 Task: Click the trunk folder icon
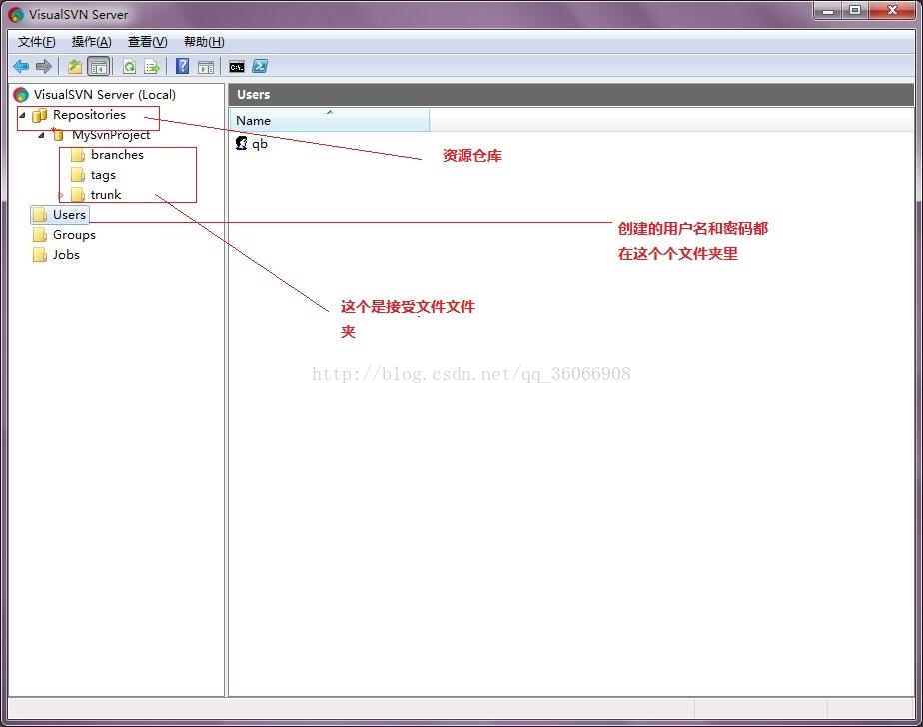[78, 195]
